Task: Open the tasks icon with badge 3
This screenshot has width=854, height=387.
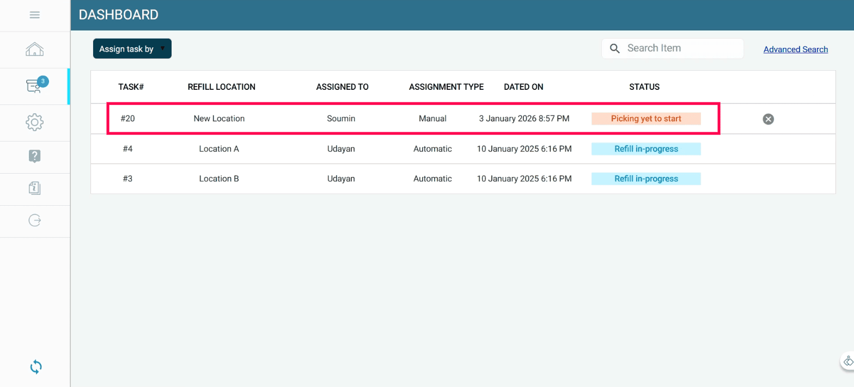Action: pos(35,86)
